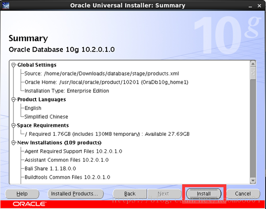The width and height of the screenshot is (266, 209).
Task: Click the scrollbar up arrow
Action: click(253, 64)
